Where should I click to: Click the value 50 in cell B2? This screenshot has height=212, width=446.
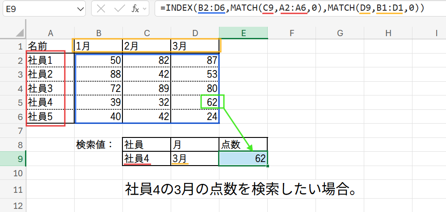tap(98, 60)
